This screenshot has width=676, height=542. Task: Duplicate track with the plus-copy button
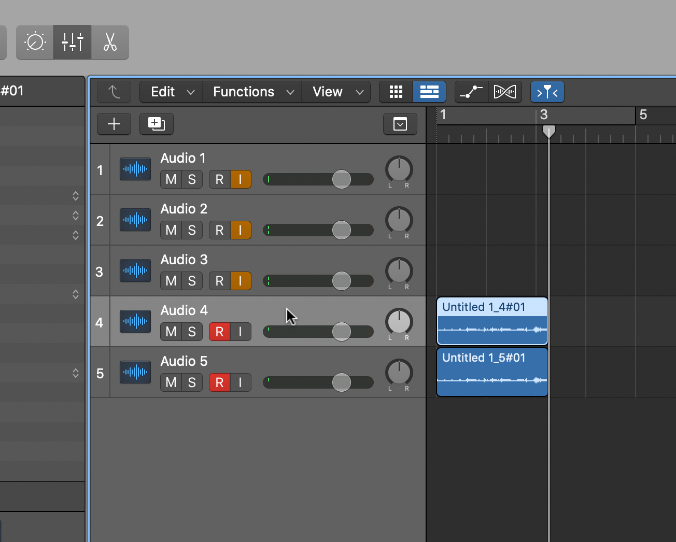point(157,124)
